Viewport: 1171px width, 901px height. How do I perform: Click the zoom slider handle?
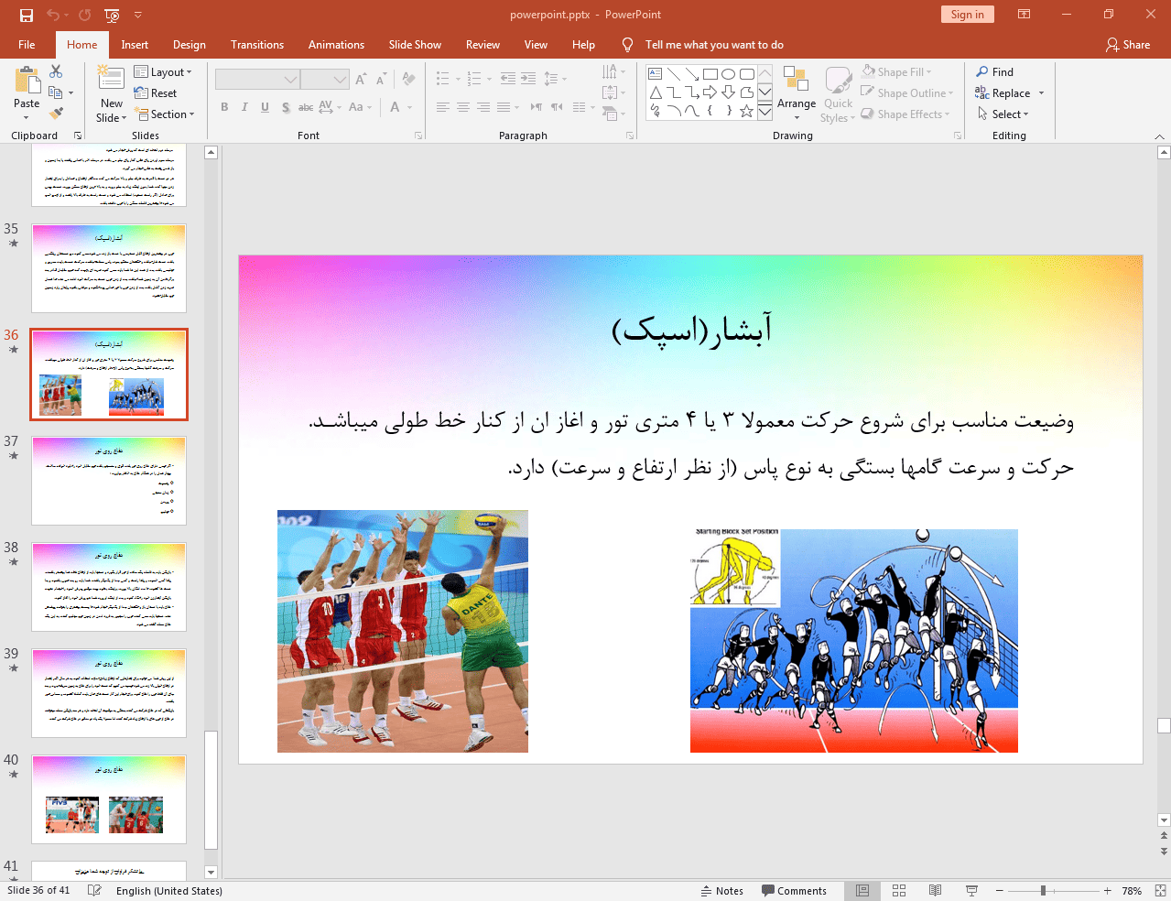pyautogui.click(x=1043, y=890)
